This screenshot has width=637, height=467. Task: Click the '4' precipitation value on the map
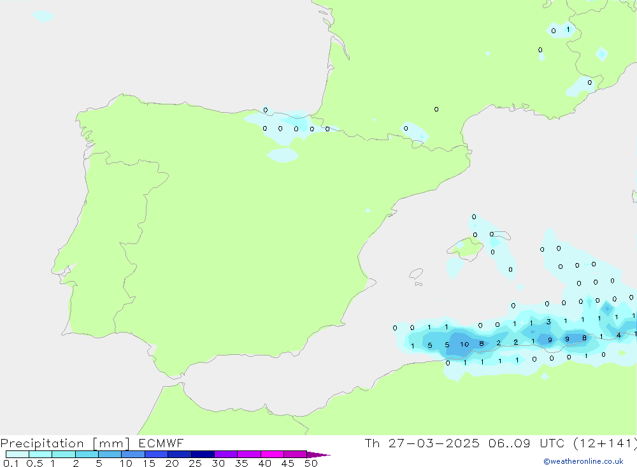(619, 335)
